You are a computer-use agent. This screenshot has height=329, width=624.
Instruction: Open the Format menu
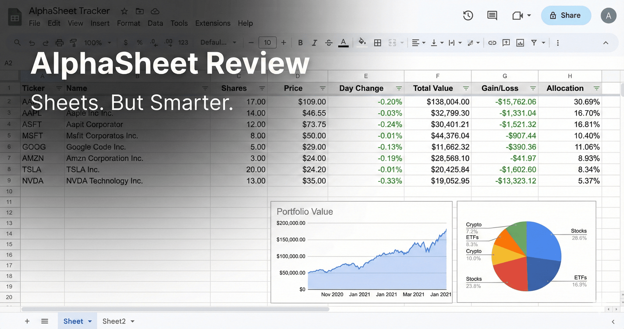[x=128, y=23]
